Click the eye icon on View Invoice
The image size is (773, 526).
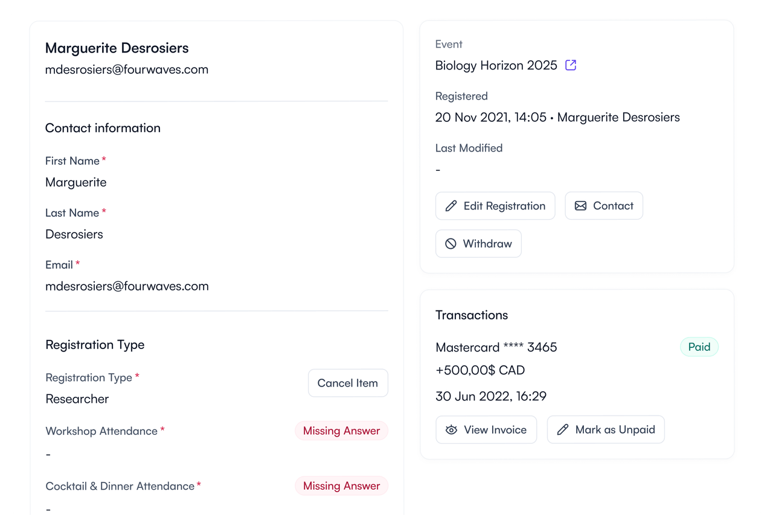click(x=451, y=430)
